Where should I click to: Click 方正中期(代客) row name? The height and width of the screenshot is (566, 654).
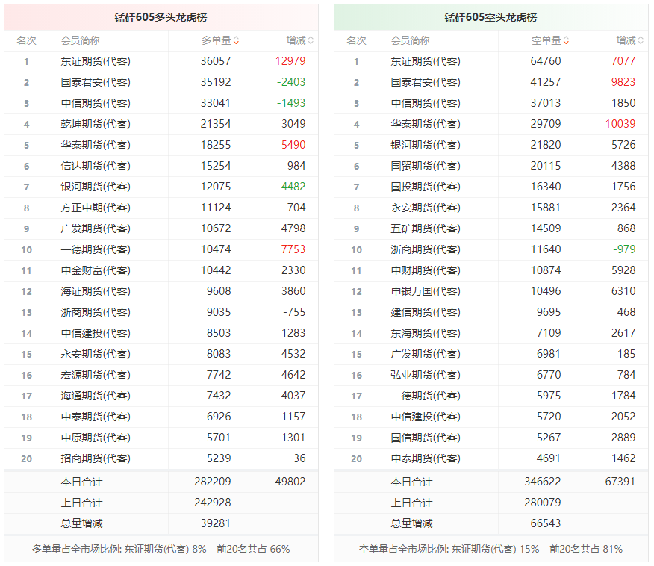tap(96, 208)
